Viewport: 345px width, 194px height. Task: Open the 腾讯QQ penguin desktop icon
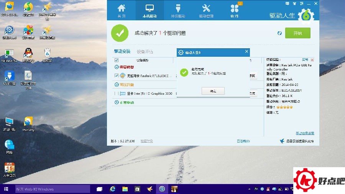[x=28, y=53]
